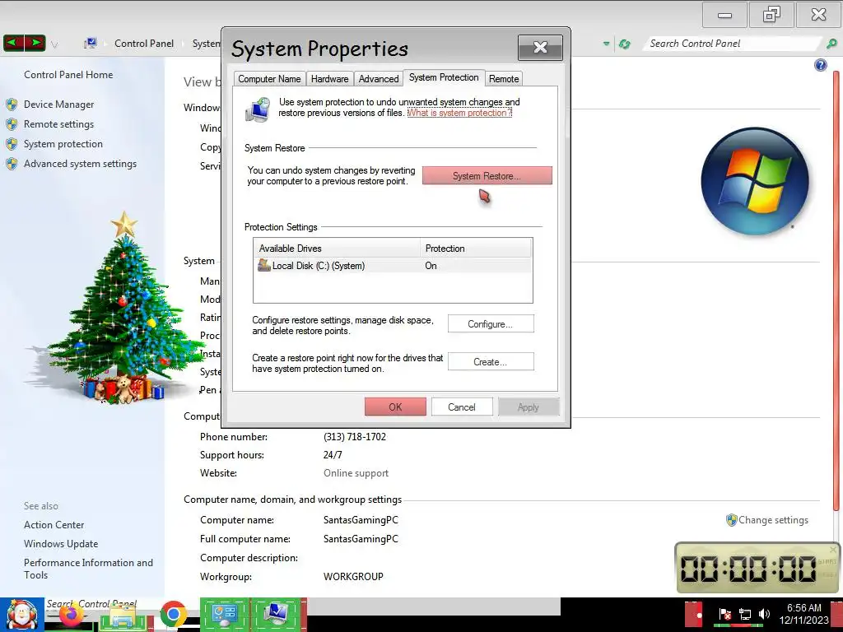
Task: Select the Local Disk (C:) (System) drive row
Action: coord(393,266)
